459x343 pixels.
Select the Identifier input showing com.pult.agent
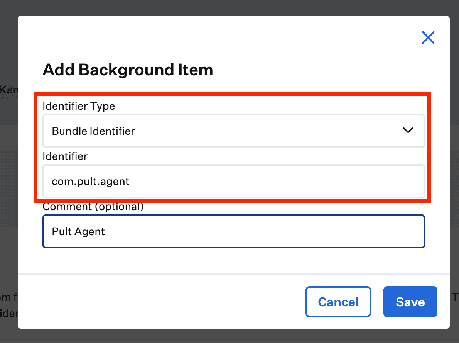233,181
